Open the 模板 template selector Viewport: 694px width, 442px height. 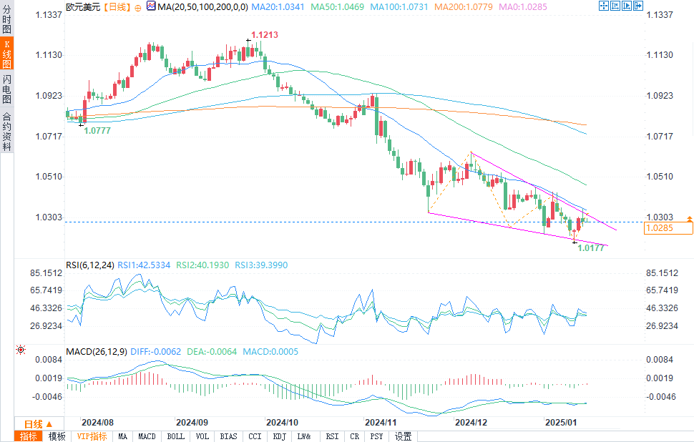[57, 436]
